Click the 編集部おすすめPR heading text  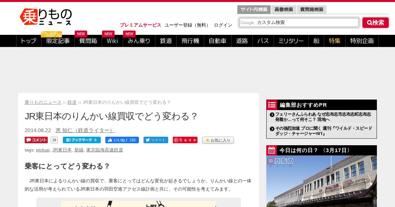click(303, 105)
